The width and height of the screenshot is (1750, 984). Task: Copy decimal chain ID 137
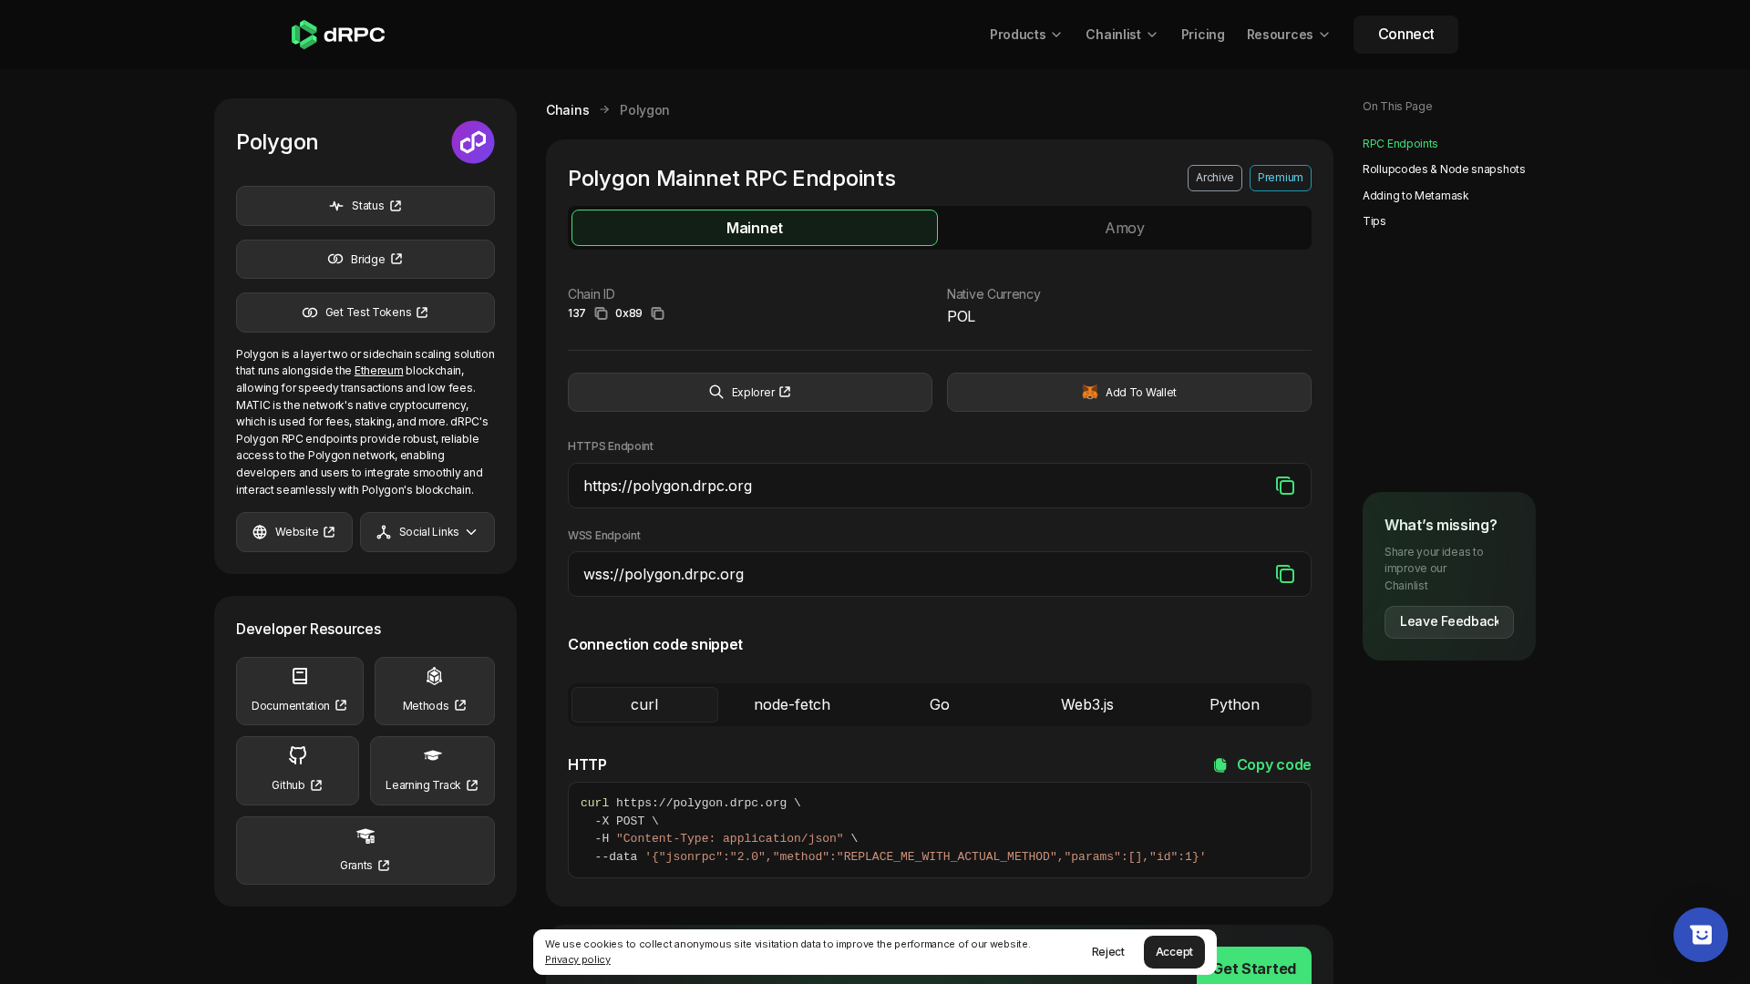point(601,313)
